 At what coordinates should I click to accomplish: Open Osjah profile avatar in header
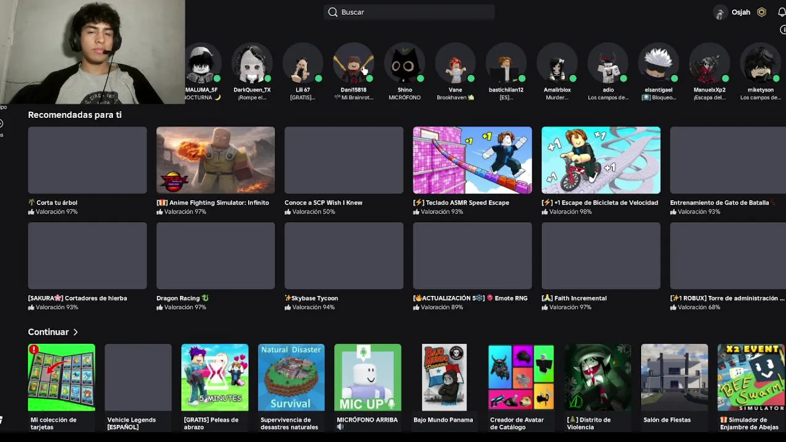pyautogui.click(x=720, y=13)
